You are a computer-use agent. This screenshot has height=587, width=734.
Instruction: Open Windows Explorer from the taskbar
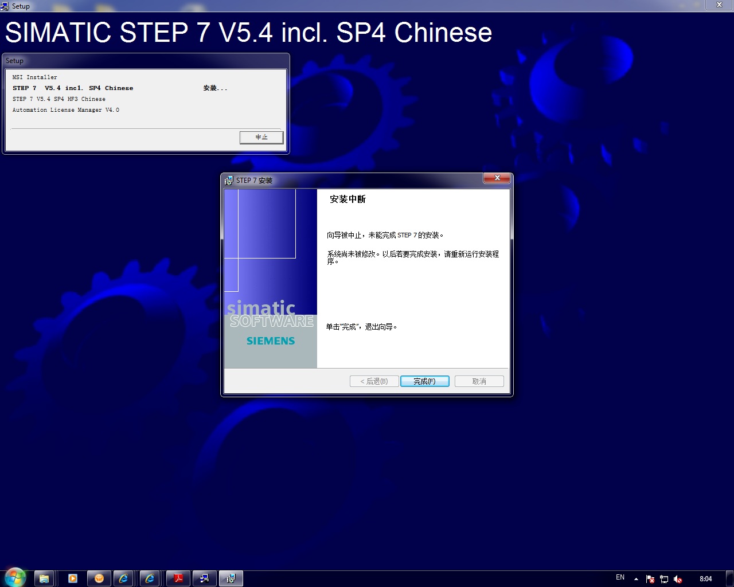coord(44,578)
